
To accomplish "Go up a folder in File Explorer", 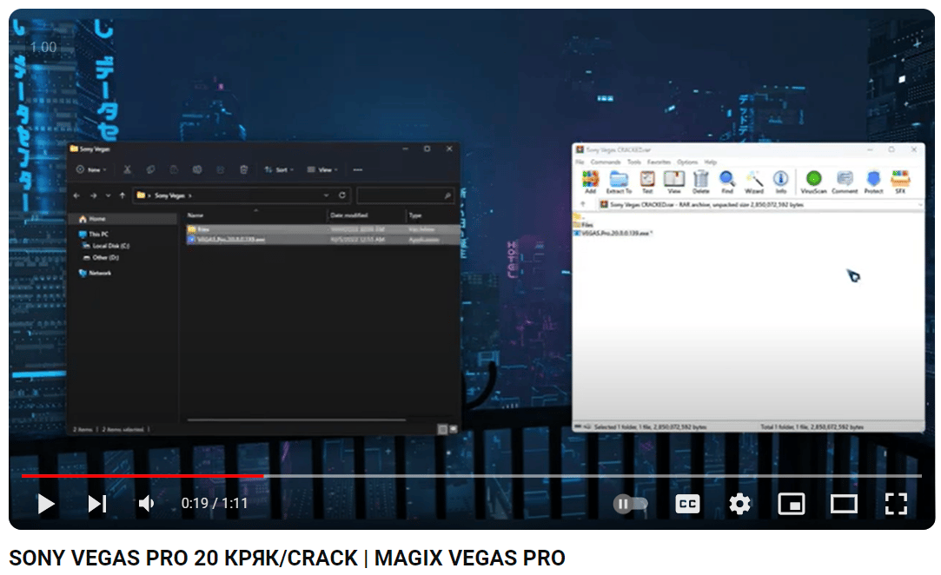I will (123, 195).
